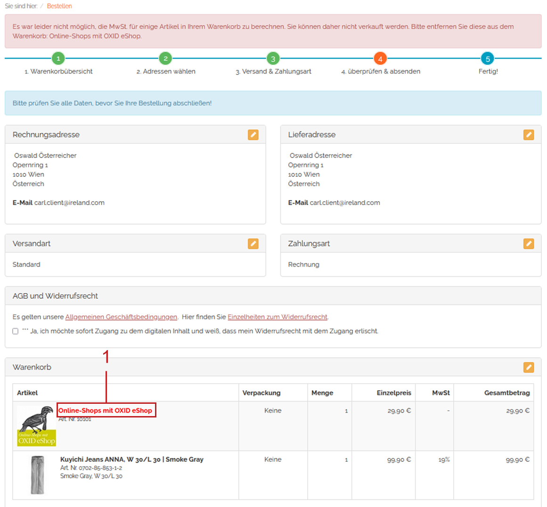Select step 2 circle Adressen wählen
547x507 pixels.
[165, 59]
